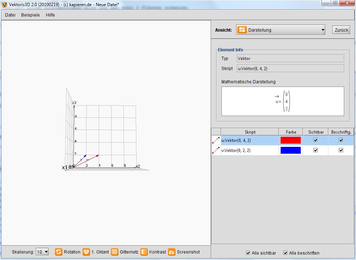The height and width of the screenshot is (260, 356).
Task: Uncheck Beschriftg. for v:Vektor(0, 2, 2)
Action: (341, 150)
